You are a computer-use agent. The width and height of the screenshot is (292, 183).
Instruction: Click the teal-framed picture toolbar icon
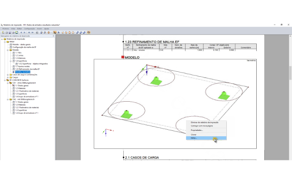[x=17, y=32]
